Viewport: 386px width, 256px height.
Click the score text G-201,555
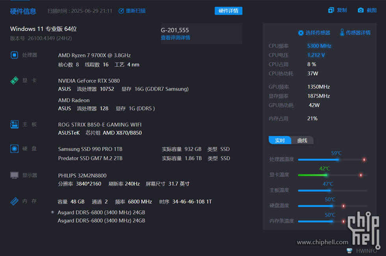(175, 30)
